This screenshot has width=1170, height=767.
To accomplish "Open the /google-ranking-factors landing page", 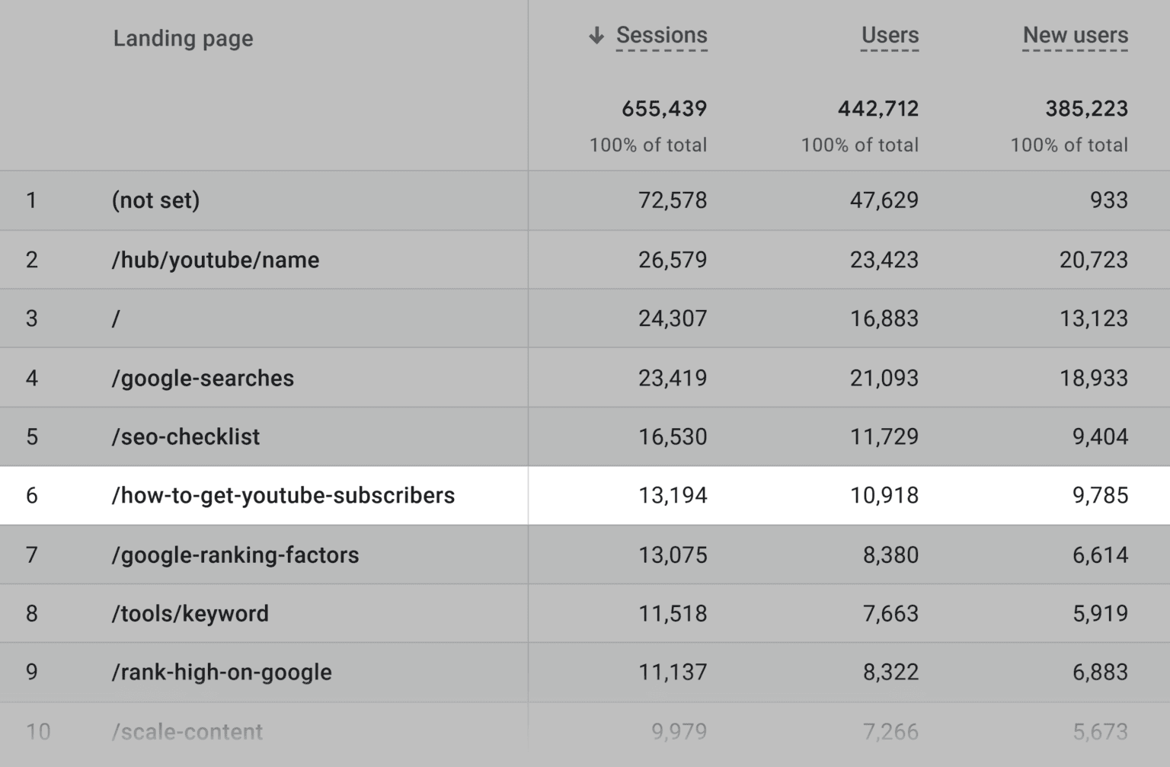I will [x=235, y=554].
